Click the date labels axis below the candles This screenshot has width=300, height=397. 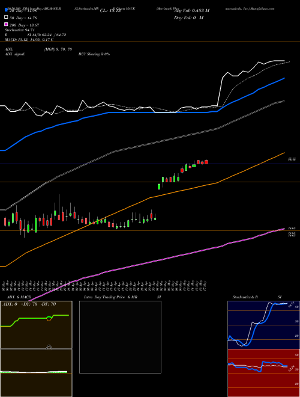pos(105,285)
